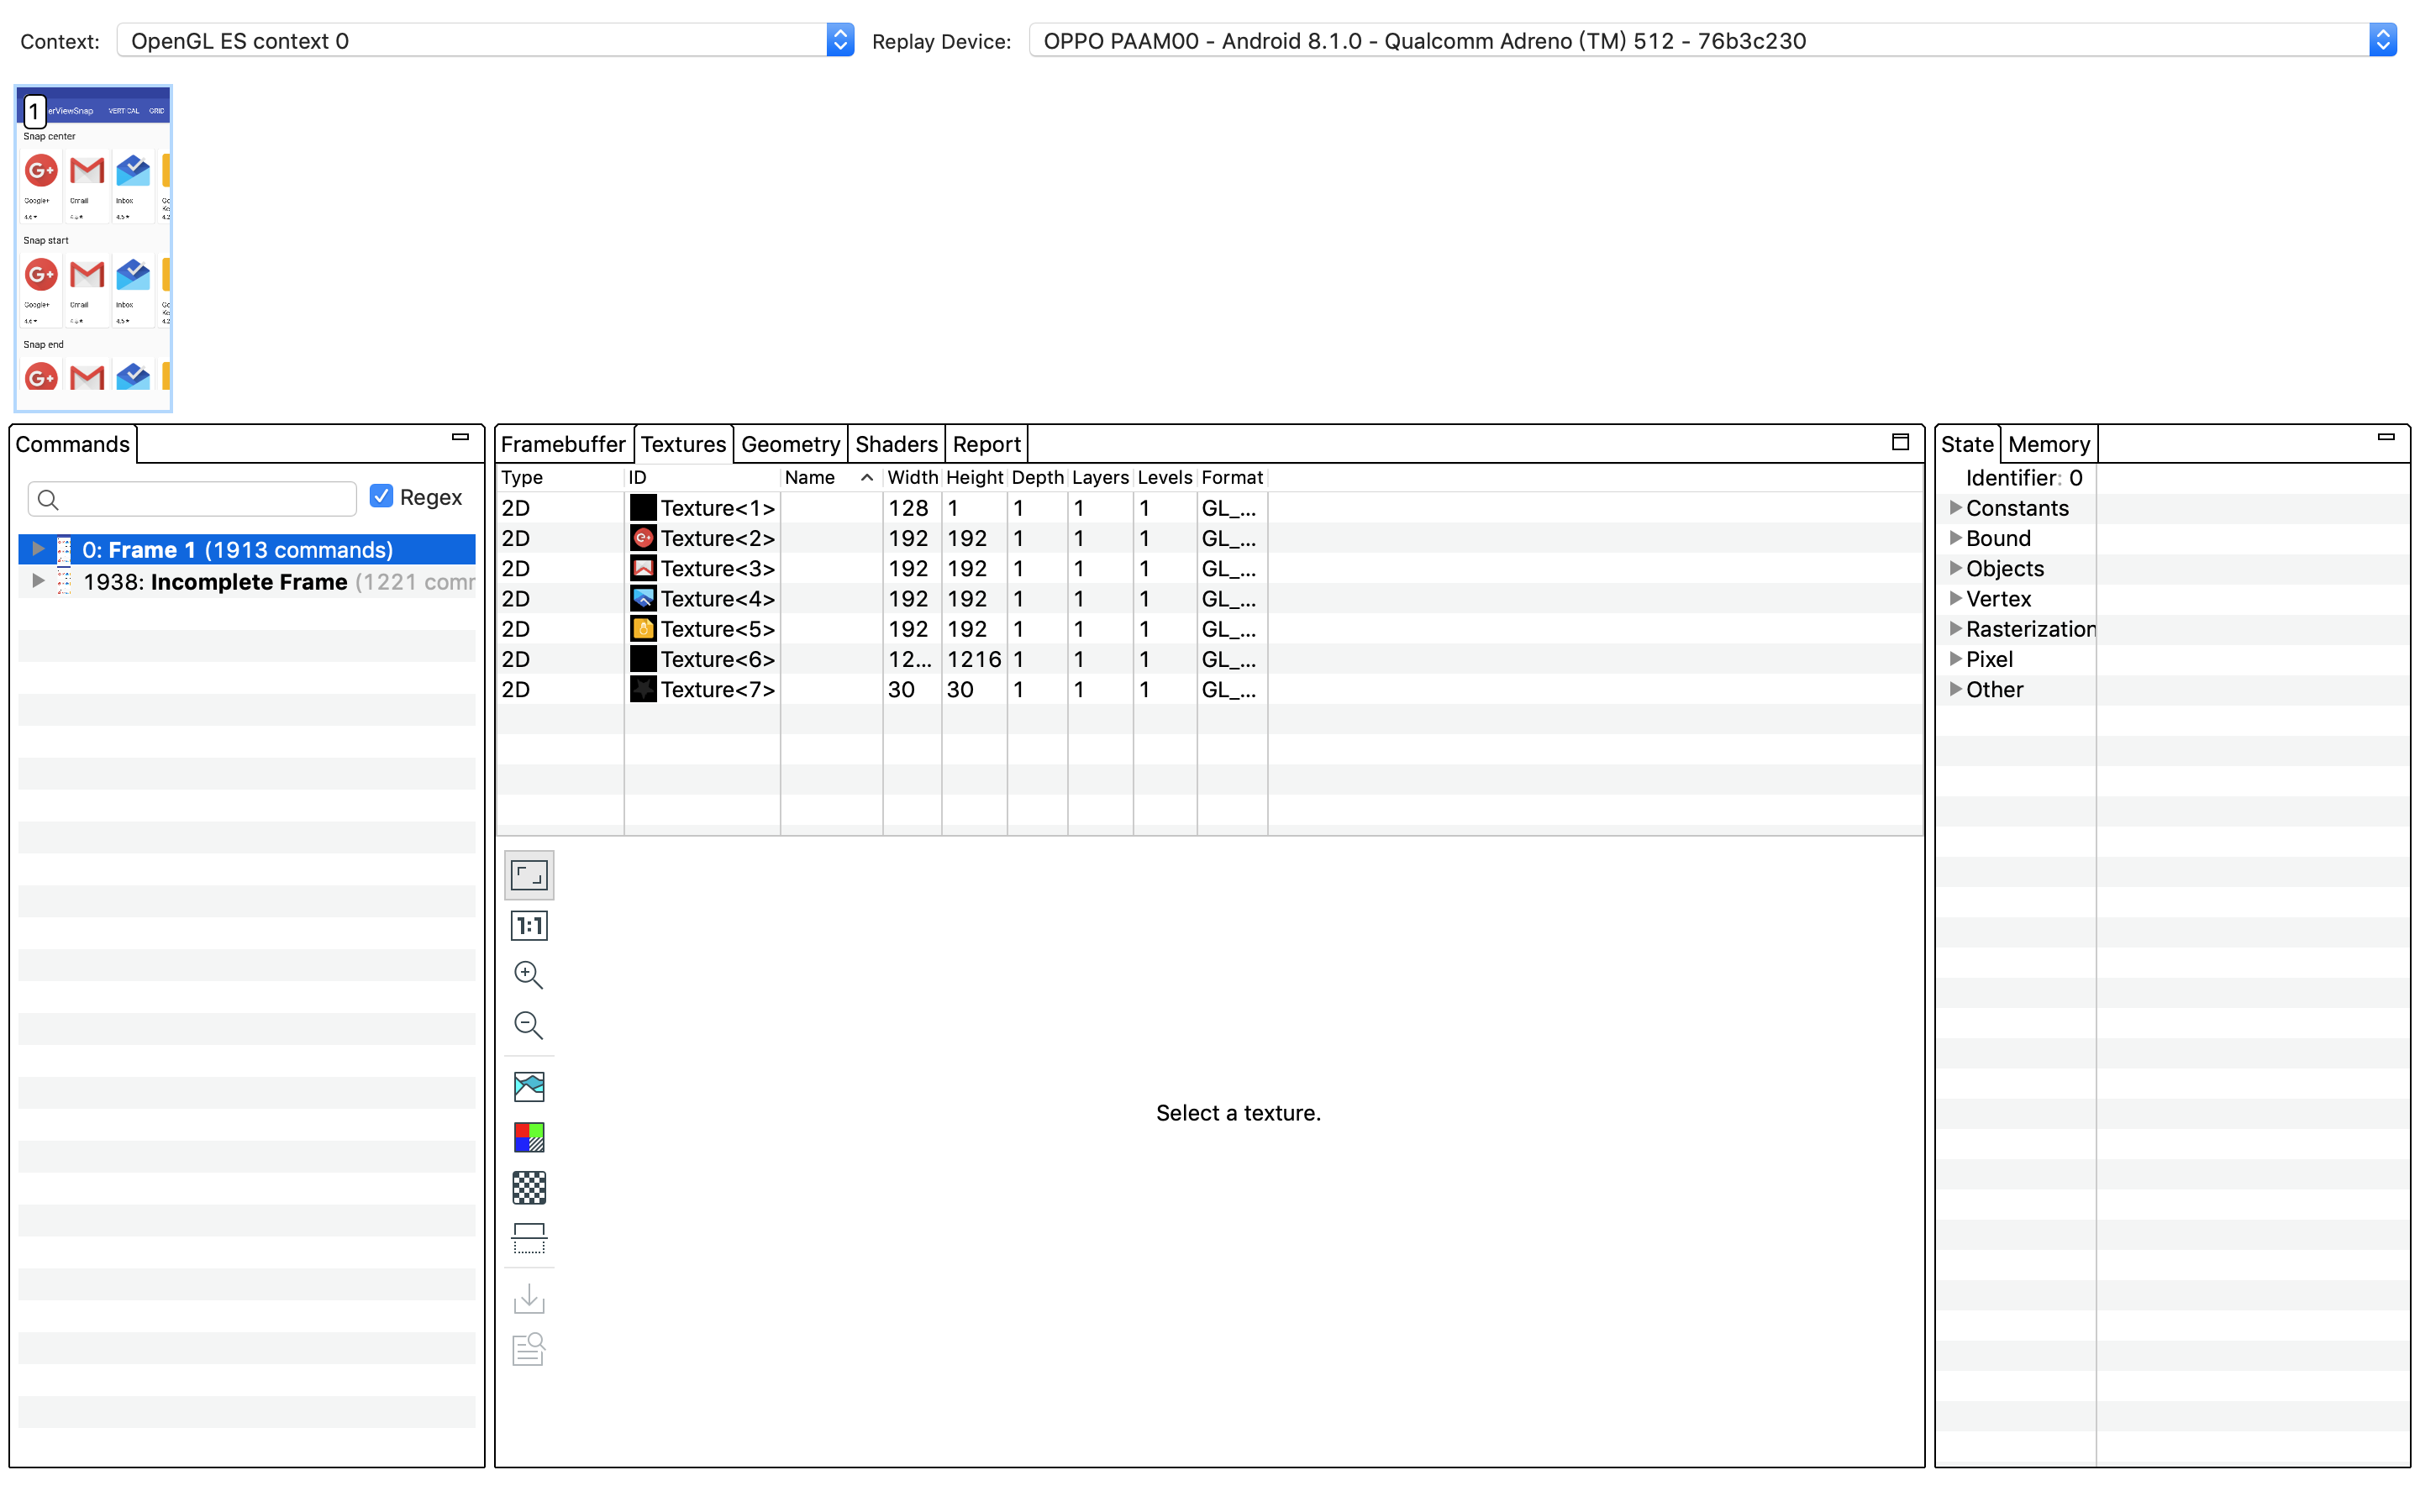2420x1512 pixels.
Task: Click the Shaders tab
Action: tap(894, 444)
